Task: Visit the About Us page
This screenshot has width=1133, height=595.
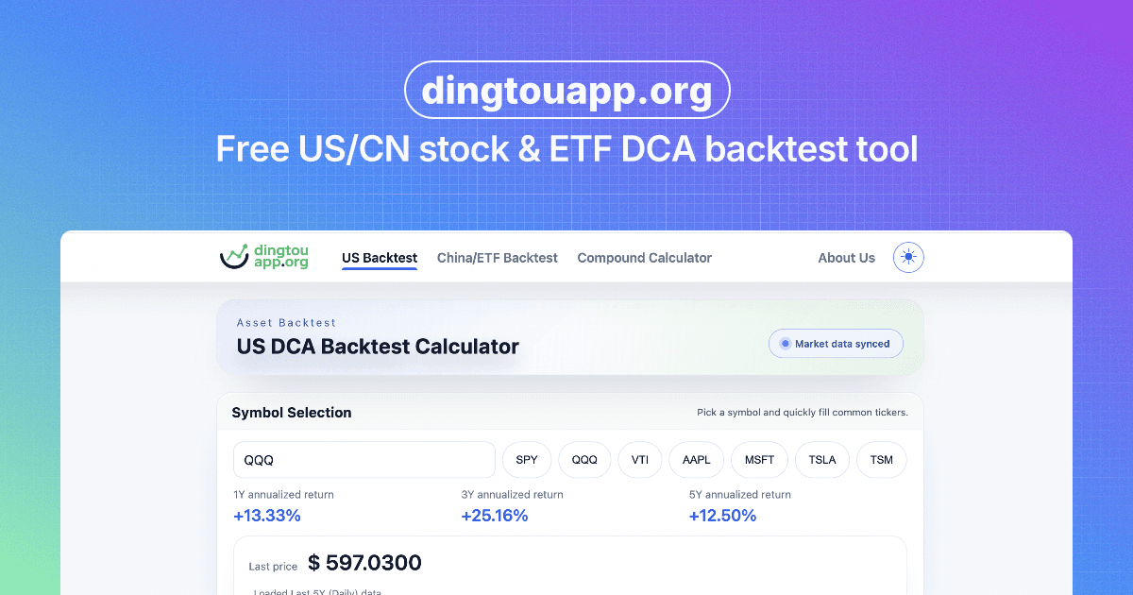Action: point(846,257)
